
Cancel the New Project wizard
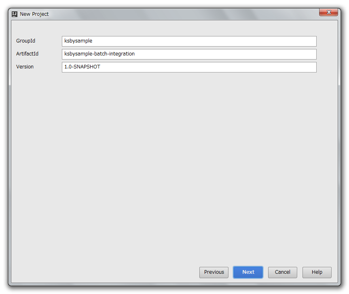tap(282, 273)
